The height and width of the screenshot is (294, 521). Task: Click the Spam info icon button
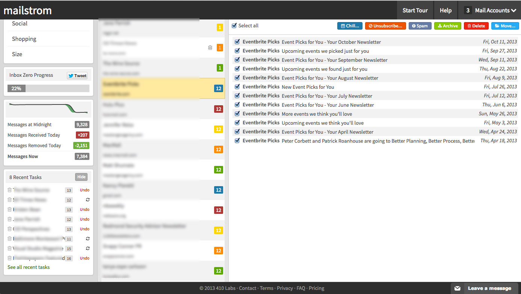tap(415, 26)
